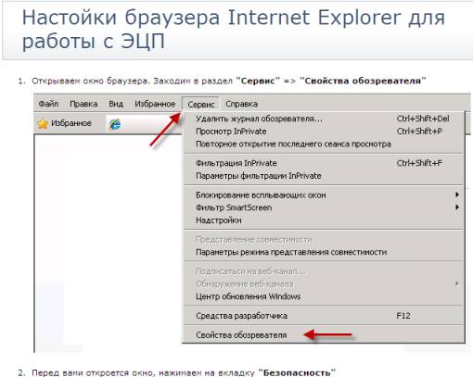
Task: Click the step 1 text Открываем окно браузера
Action: [229, 81]
